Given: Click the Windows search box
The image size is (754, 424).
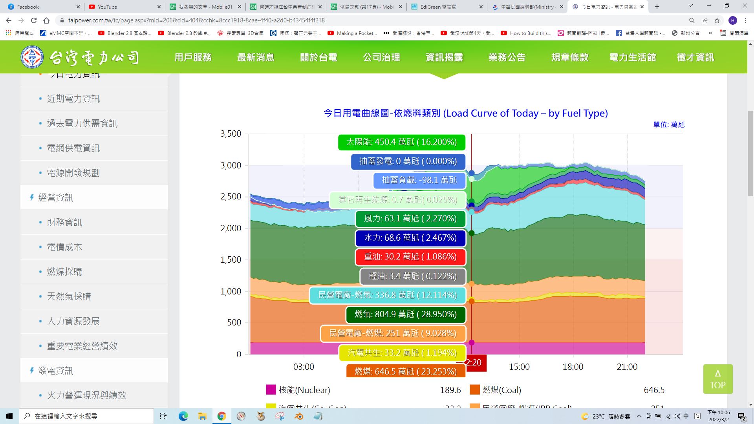Looking at the screenshot, I should coord(86,416).
